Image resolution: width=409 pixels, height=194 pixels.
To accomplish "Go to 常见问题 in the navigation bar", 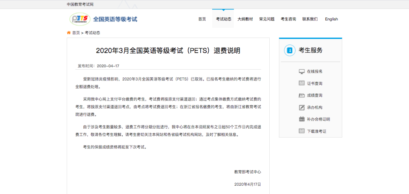I will tap(267, 19).
